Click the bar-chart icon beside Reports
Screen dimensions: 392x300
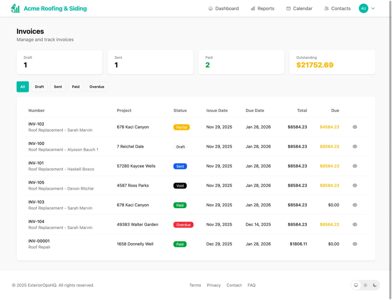pyautogui.click(x=253, y=8)
